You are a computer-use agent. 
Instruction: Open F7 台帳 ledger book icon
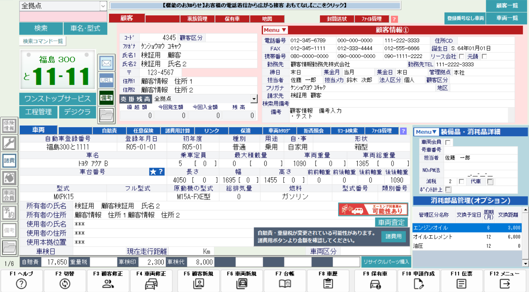(x=285, y=284)
